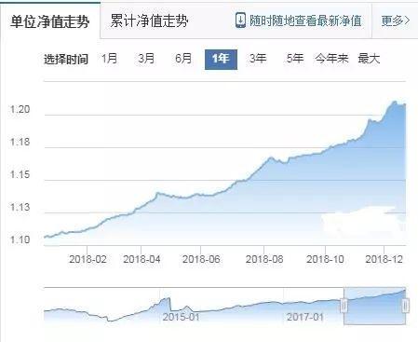
Task: Click the 选择时间 label
Action: [66, 59]
